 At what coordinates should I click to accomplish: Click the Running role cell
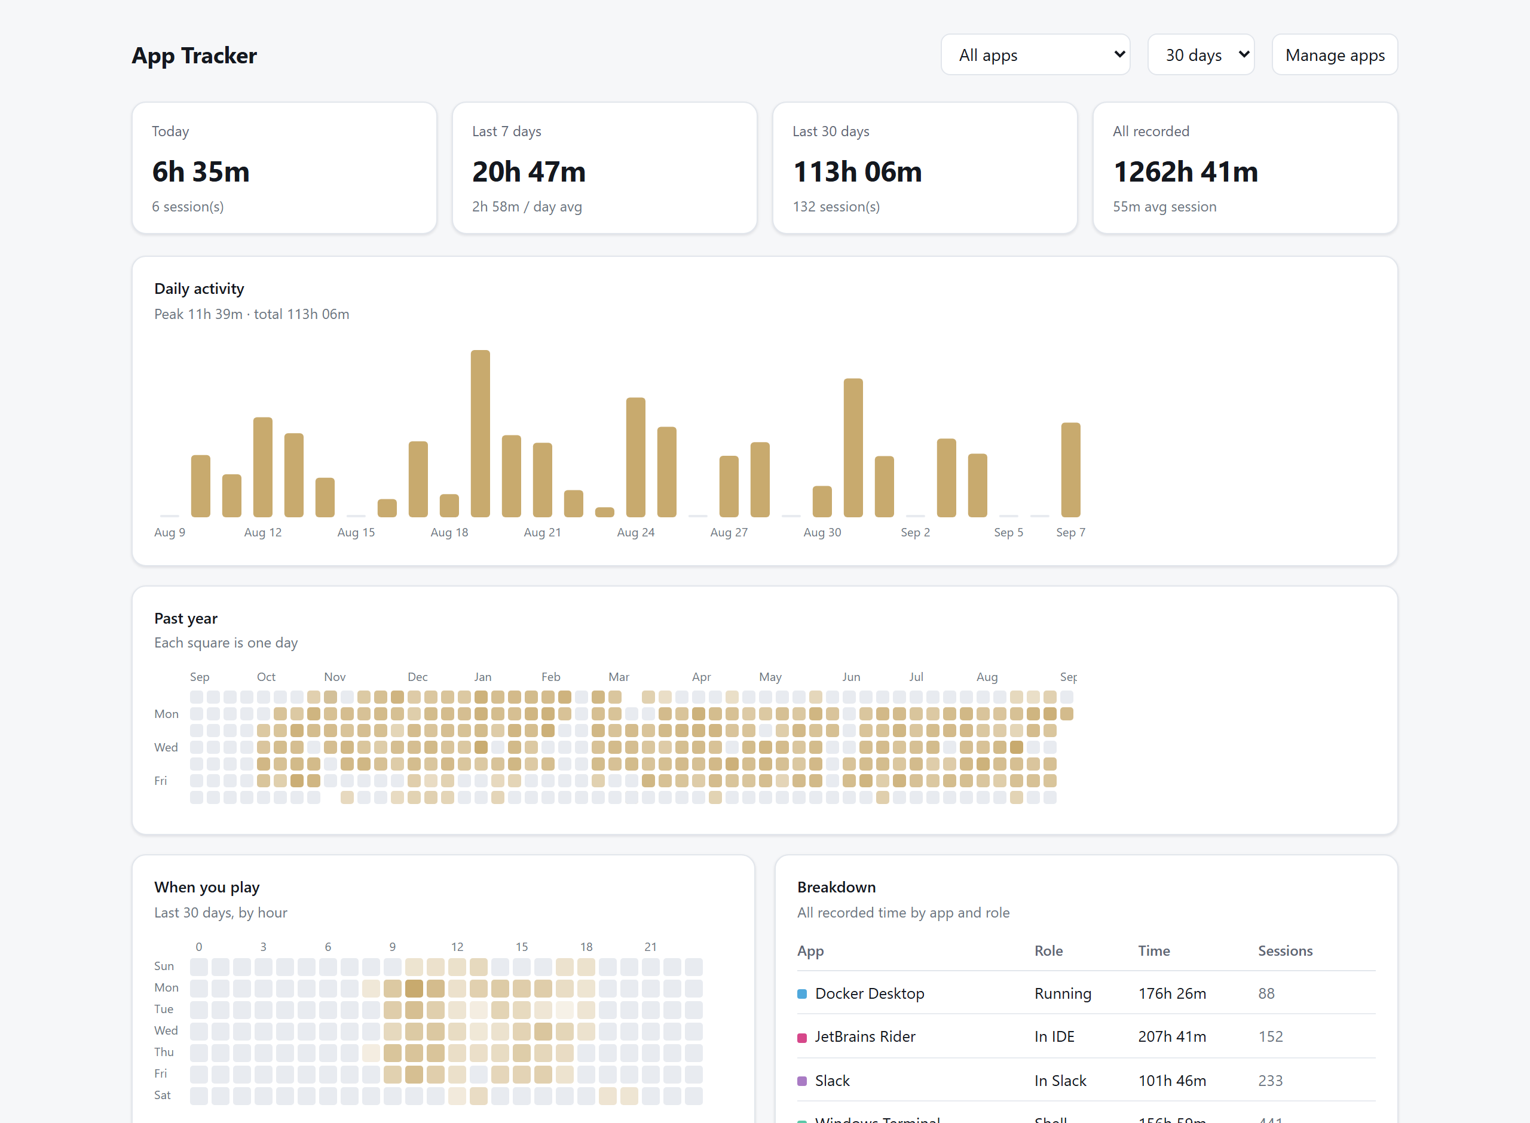click(1063, 994)
